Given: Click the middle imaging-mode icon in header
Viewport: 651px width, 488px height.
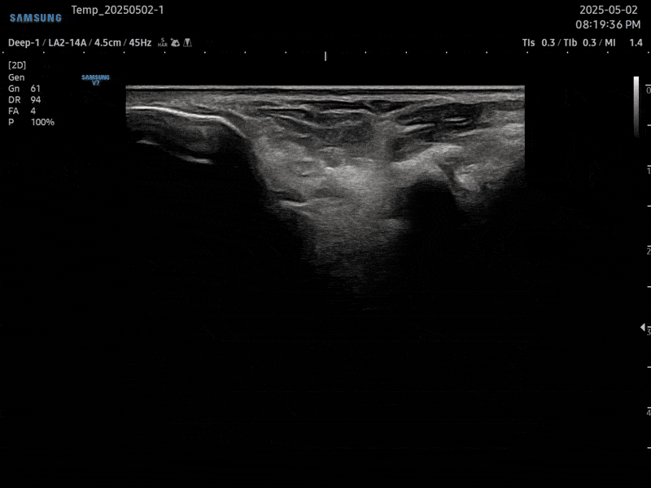Looking at the screenshot, I should (x=175, y=42).
